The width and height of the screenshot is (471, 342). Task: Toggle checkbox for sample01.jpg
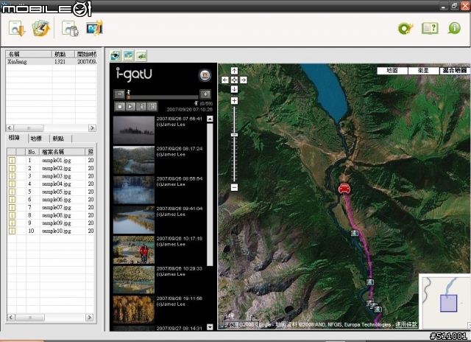pyautogui.click(x=12, y=161)
